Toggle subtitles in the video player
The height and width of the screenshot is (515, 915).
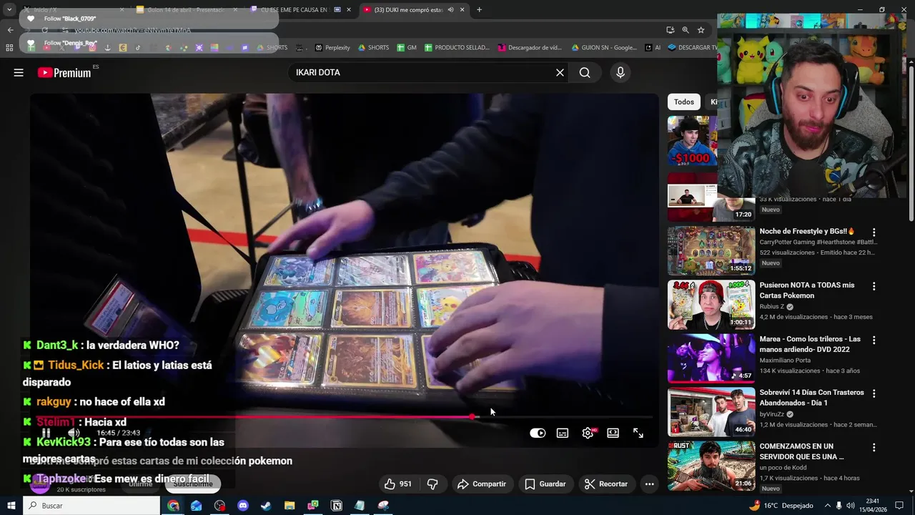tap(563, 433)
